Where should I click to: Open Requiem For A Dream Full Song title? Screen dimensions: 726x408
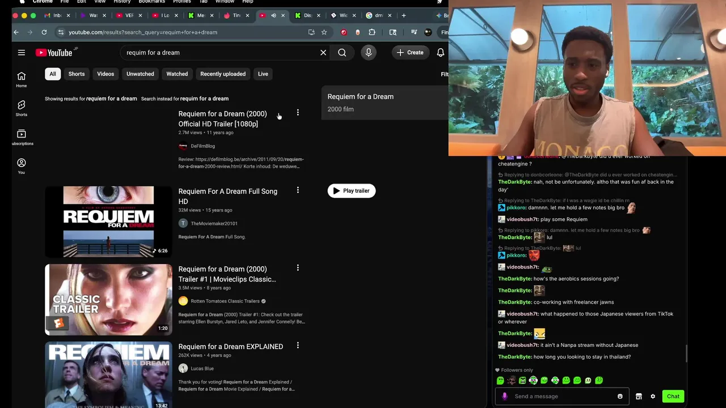pos(228,196)
